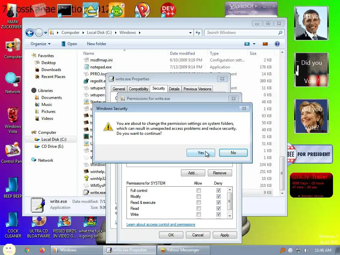Image resolution: width=340 pixels, height=255 pixels.
Task: Open PISSED BIRDS IN VIDEO G... icon
Action: coord(65,227)
